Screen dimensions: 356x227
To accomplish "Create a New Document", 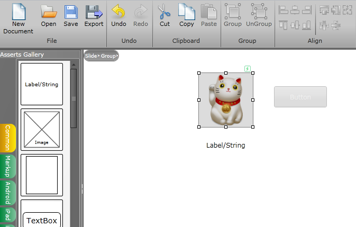I will click(18, 19).
